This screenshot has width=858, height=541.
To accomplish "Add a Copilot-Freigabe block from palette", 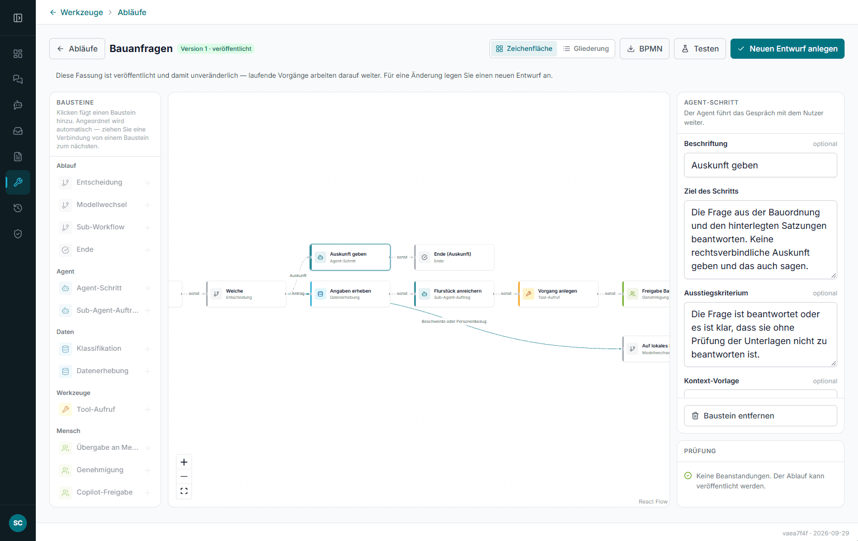I will pyautogui.click(x=105, y=492).
